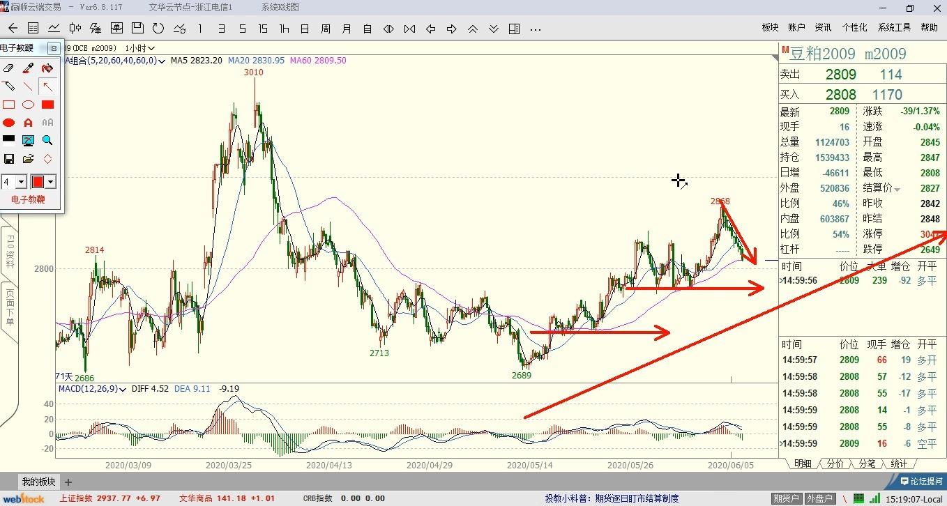Toggle the 1h period button
The height and width of the screenshot is (506, 947).
tap(284, 29)
